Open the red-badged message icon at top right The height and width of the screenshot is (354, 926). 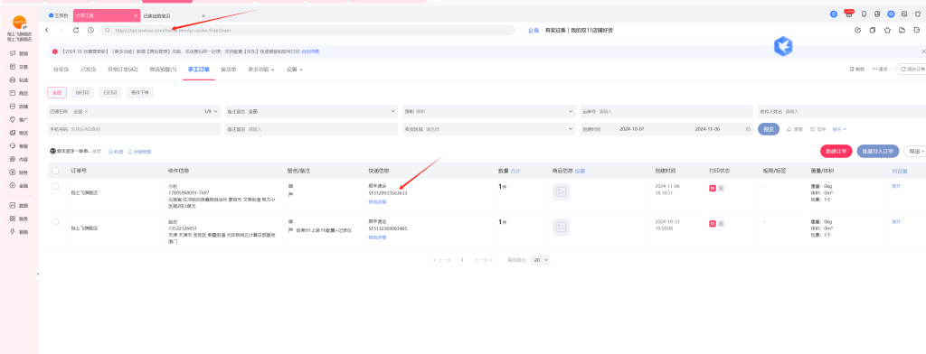(x=849, y=13)
